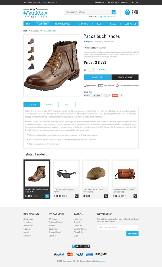Click the Subscribe newsletter button
Viewport: 162px width, 267px height.
point(132,233)
